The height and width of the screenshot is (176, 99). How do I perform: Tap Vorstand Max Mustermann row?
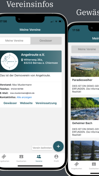(x=16, y=85)
